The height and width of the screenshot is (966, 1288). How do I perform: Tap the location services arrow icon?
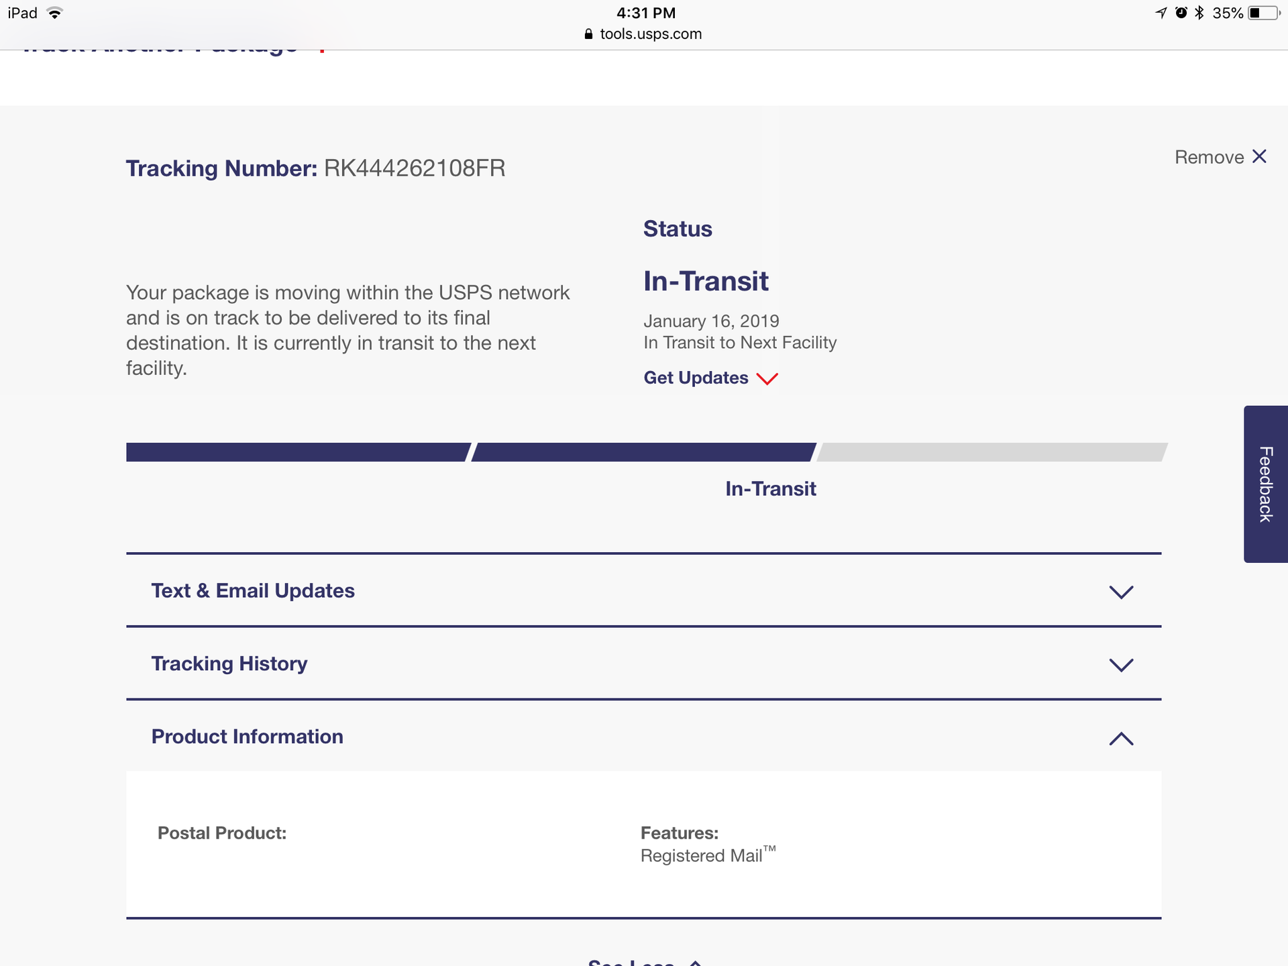(1161, 13)
